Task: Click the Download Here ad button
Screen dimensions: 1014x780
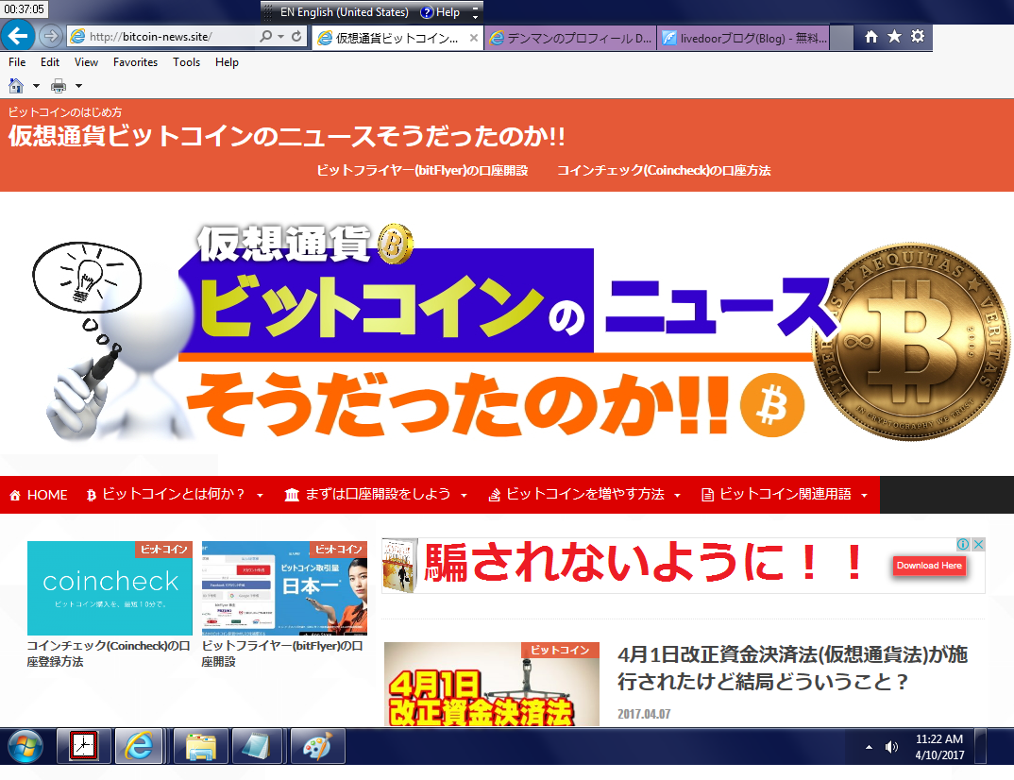Action: tap(929, 566)
